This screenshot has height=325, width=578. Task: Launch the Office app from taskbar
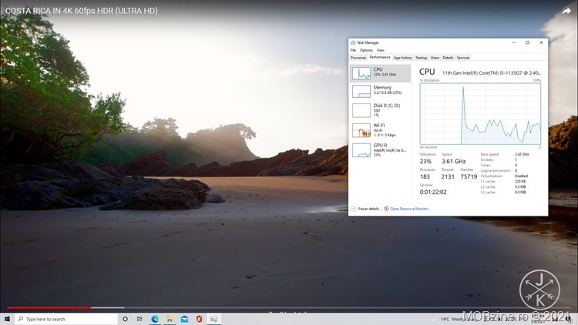[199, 319]
